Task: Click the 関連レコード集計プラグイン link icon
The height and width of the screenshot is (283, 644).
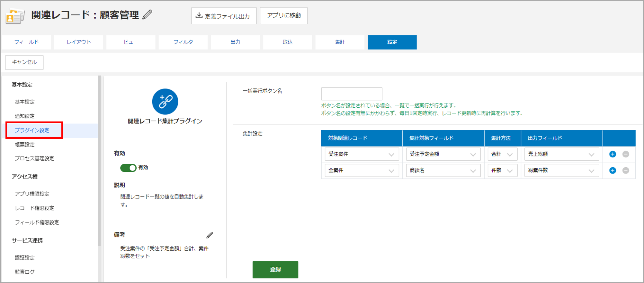Action: 165,102
